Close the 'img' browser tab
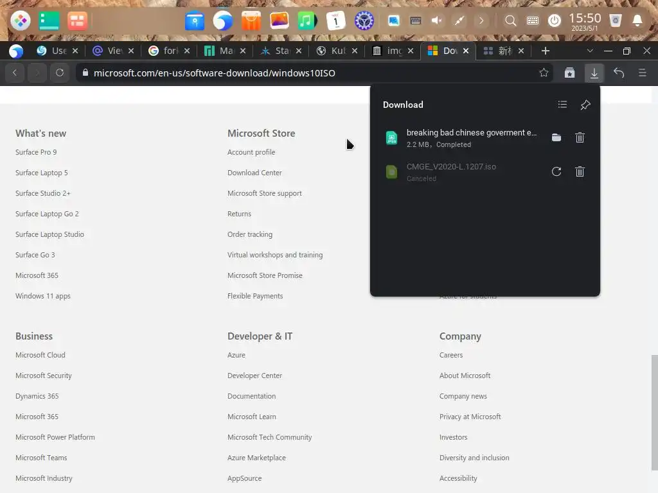This screenshot has width=658, height=493. coord(411,51)
